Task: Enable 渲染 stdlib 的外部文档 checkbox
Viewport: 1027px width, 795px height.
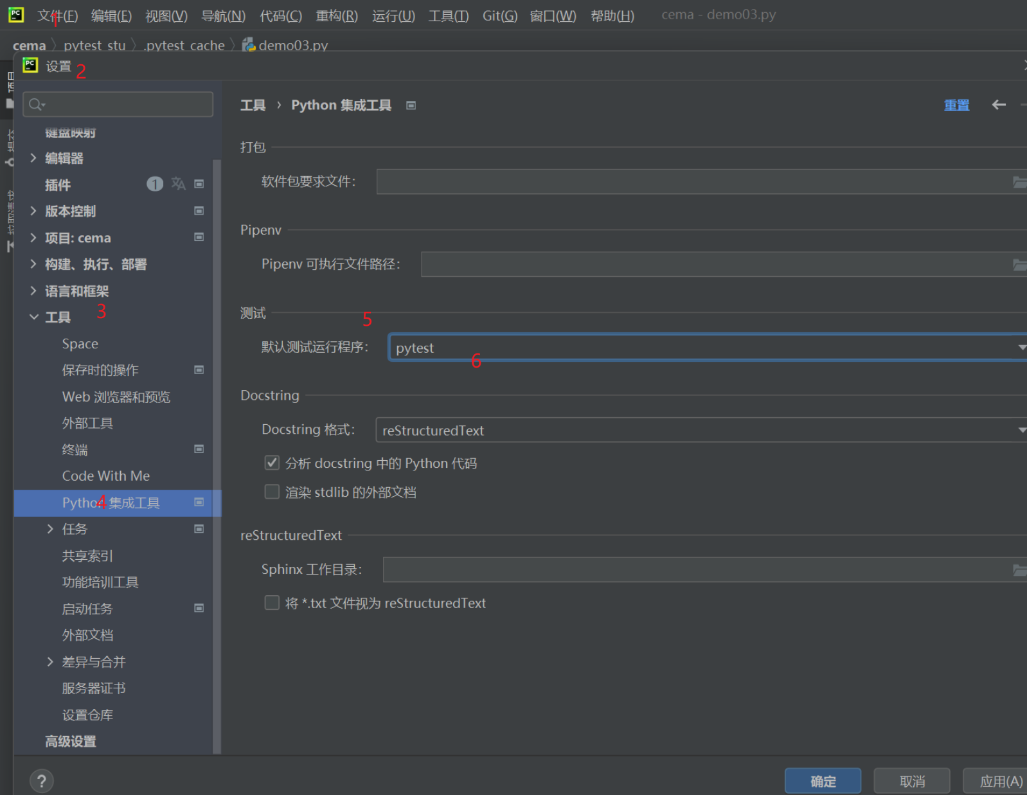Action: [x=272, y=492]
